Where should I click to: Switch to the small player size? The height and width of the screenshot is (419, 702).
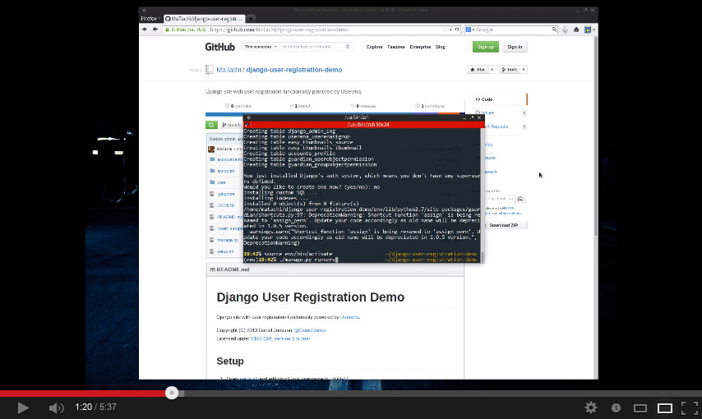point(640,407)
